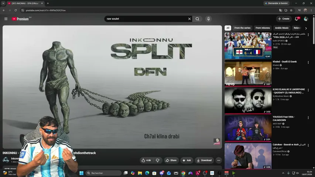Open YouTube notifications bell

(x=297, y=19)
